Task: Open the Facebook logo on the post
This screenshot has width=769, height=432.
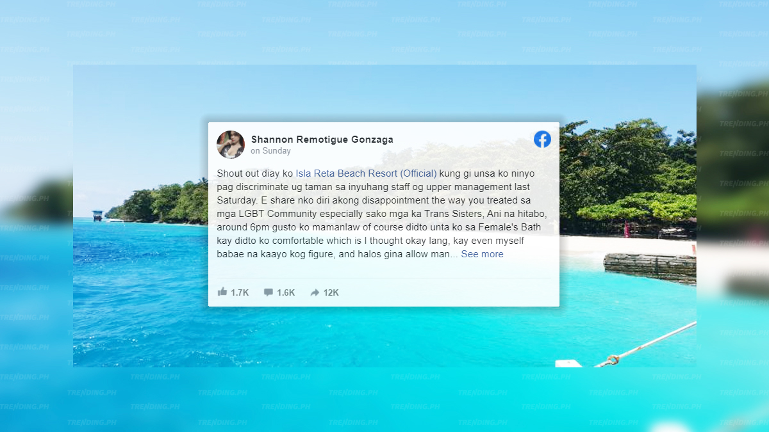Action: point(542,140)
